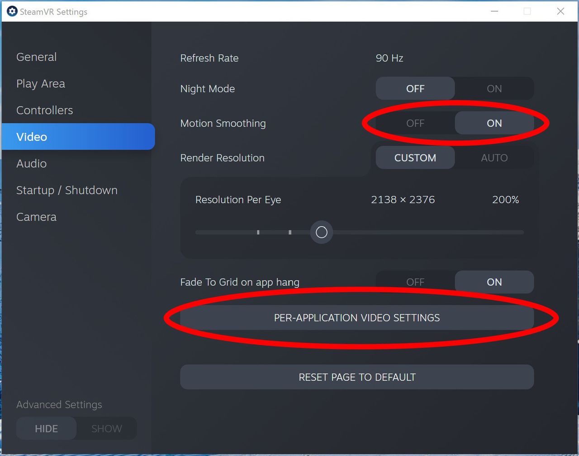Image resolution: width=579 pixels, height=456 pixels.
Task: Click the SteamVR gear icon in title bar
Action: tap(12, 11)
